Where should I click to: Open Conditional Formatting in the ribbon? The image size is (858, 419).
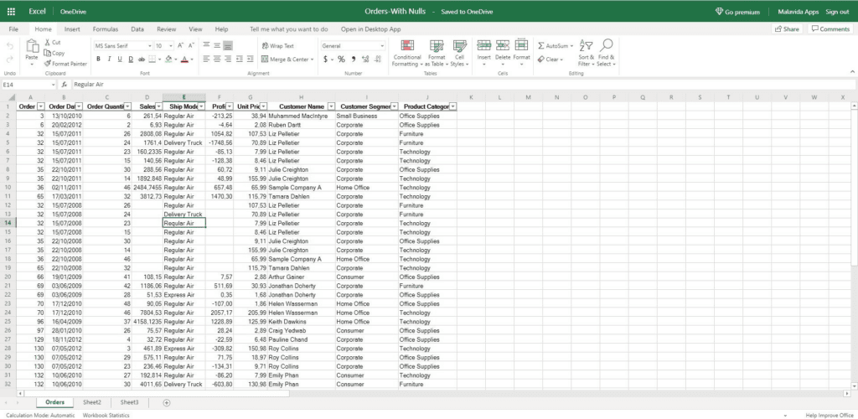point(407,52)
